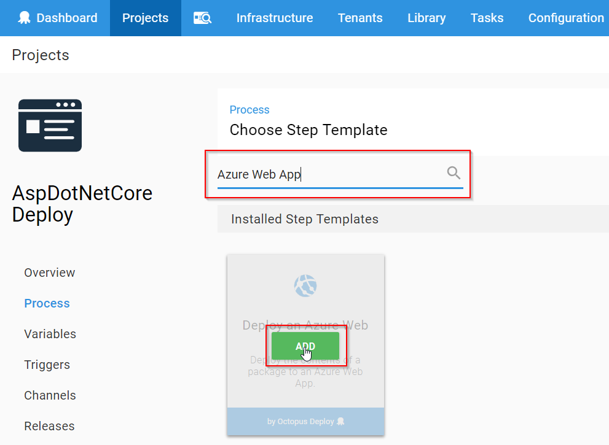Click the Octopus logo icon beside Dashboard
The height and width of the screenshot is (445, 609).
(24, 18)
